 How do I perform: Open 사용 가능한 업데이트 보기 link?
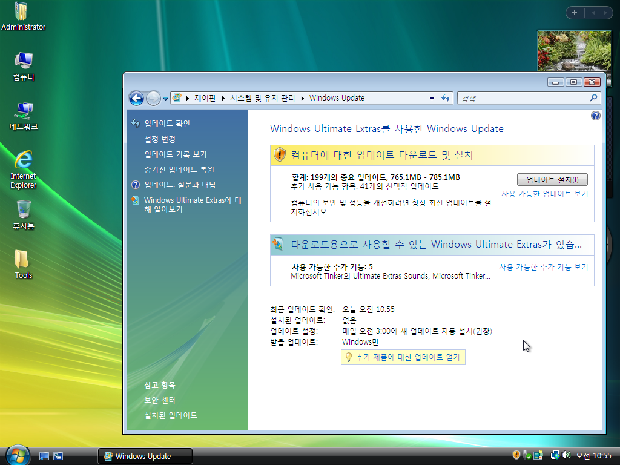tap(545, 194)
